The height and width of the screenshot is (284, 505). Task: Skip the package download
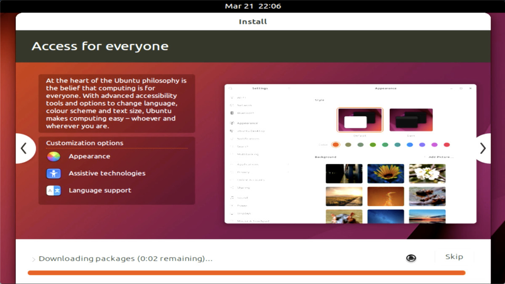click(454, 257)
